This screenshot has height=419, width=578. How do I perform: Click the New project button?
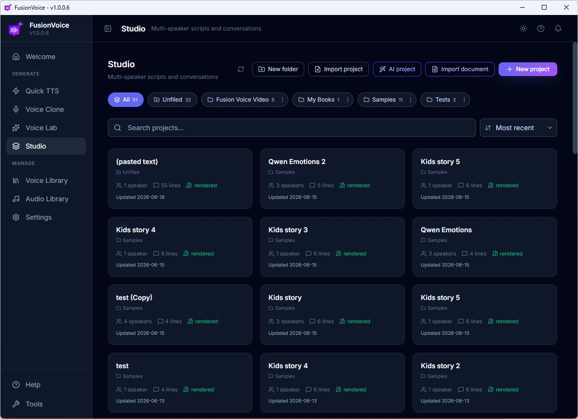coord(528,69)
